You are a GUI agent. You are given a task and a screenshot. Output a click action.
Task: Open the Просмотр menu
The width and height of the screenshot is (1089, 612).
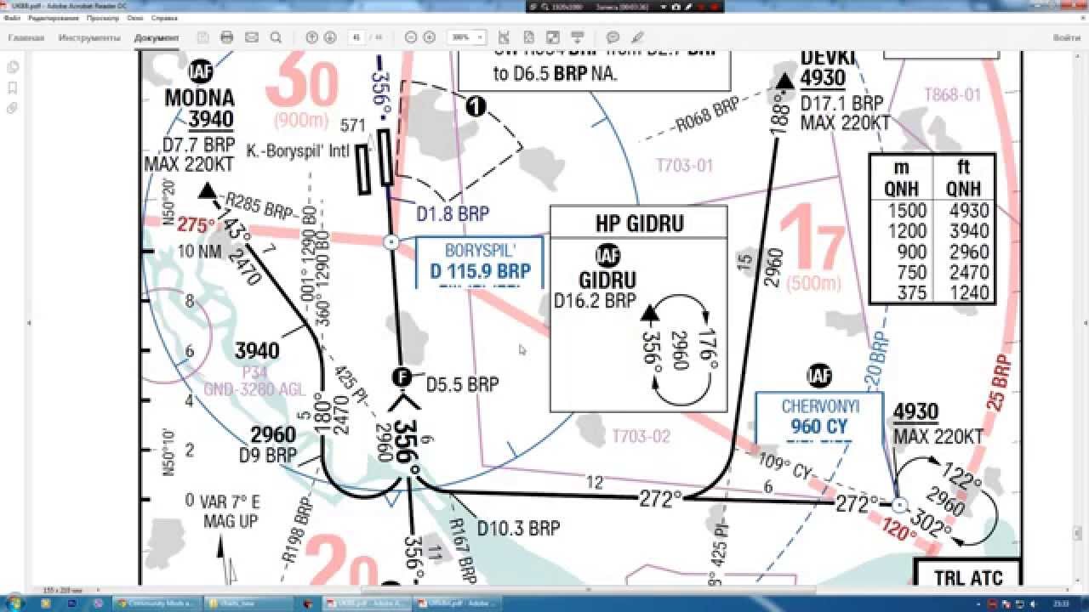(x=103, y=17)
